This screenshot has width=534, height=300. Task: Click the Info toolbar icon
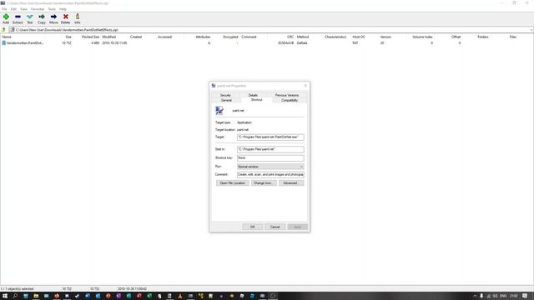coord(78,18)
